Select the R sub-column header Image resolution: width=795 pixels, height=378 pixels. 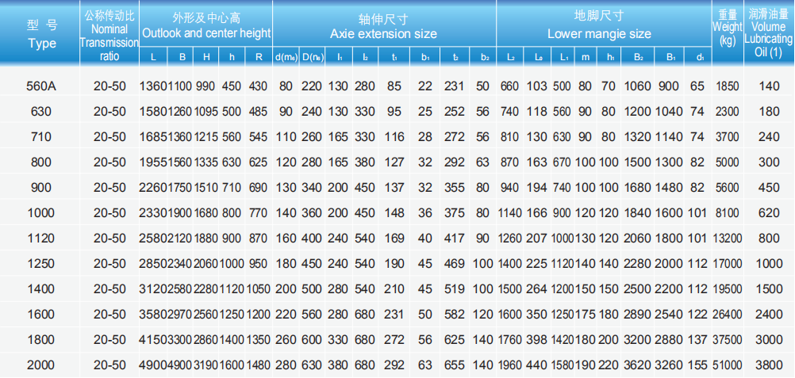(x=259, y=57)
